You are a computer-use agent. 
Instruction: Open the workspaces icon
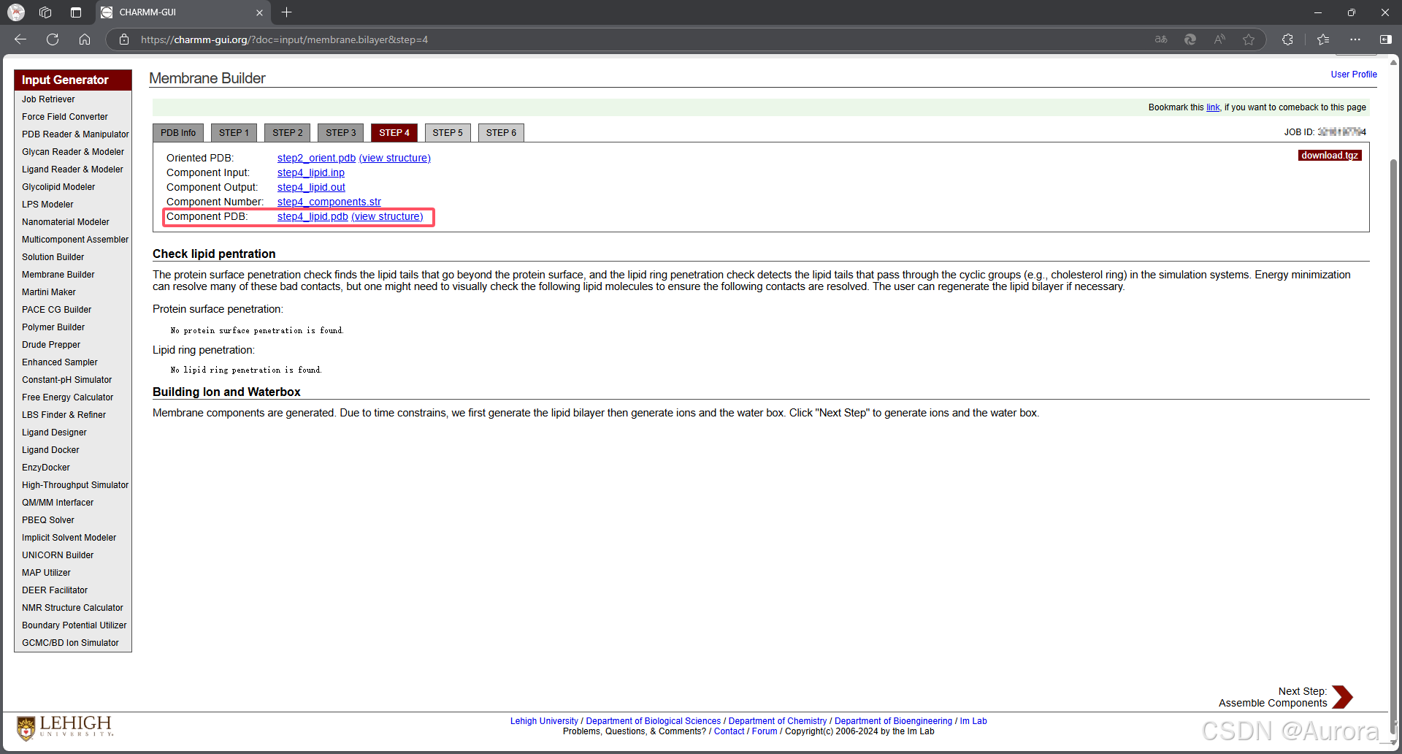45,12
